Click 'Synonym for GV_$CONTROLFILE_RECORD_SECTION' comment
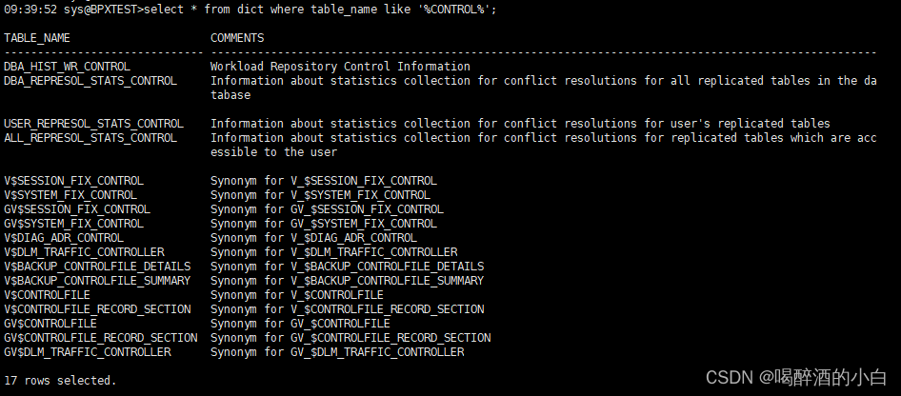Image resolution: width=901 pixels, height=396 pixels. (350, 338)
